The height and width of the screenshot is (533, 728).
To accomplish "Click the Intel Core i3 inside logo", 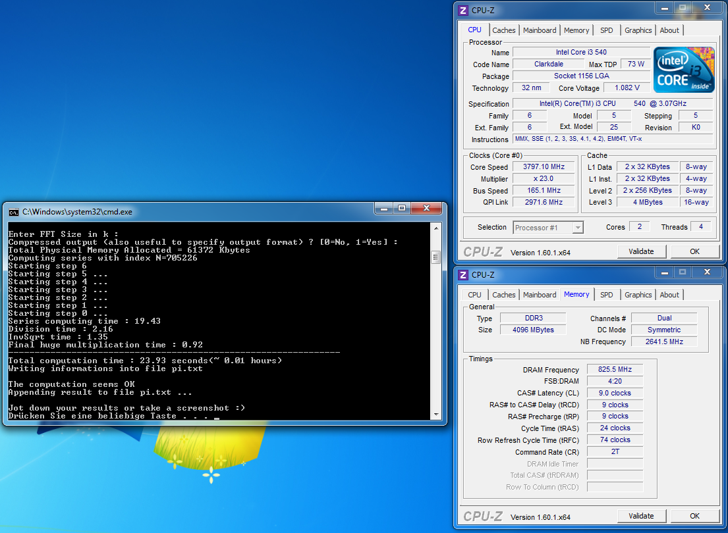I will 684,70.
